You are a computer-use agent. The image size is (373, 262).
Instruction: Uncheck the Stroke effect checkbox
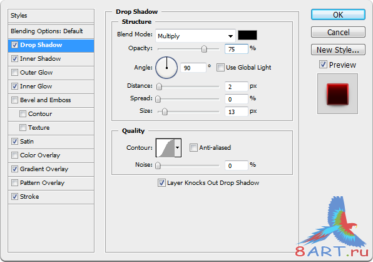[x=15, y=197]
